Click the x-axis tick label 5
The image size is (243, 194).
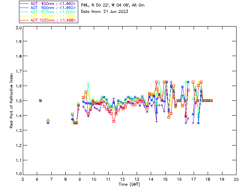click(x=23, y=179)
